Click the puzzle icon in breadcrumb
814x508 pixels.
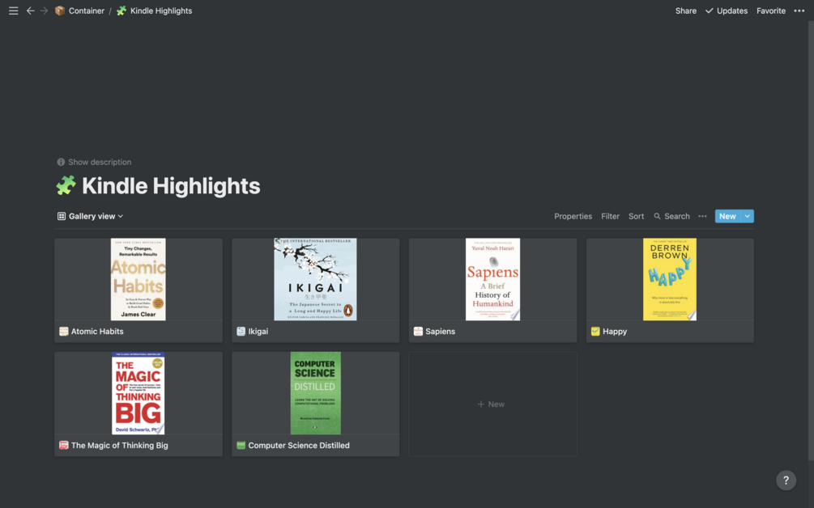click(x=121, y=11)
